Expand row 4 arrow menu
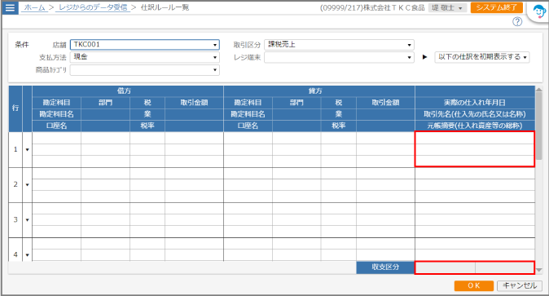Image resolution: width=549 pixels, height=296 pixels. [x=28, y=254]
